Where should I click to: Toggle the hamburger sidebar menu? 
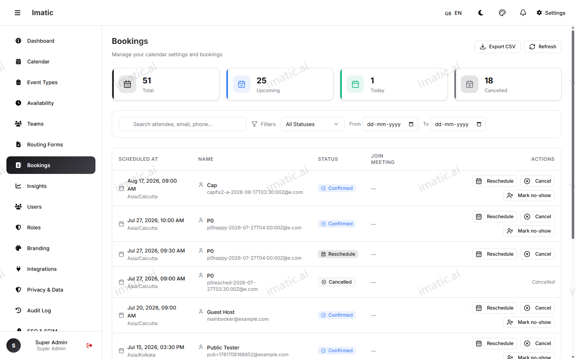(x=18, y=13)
